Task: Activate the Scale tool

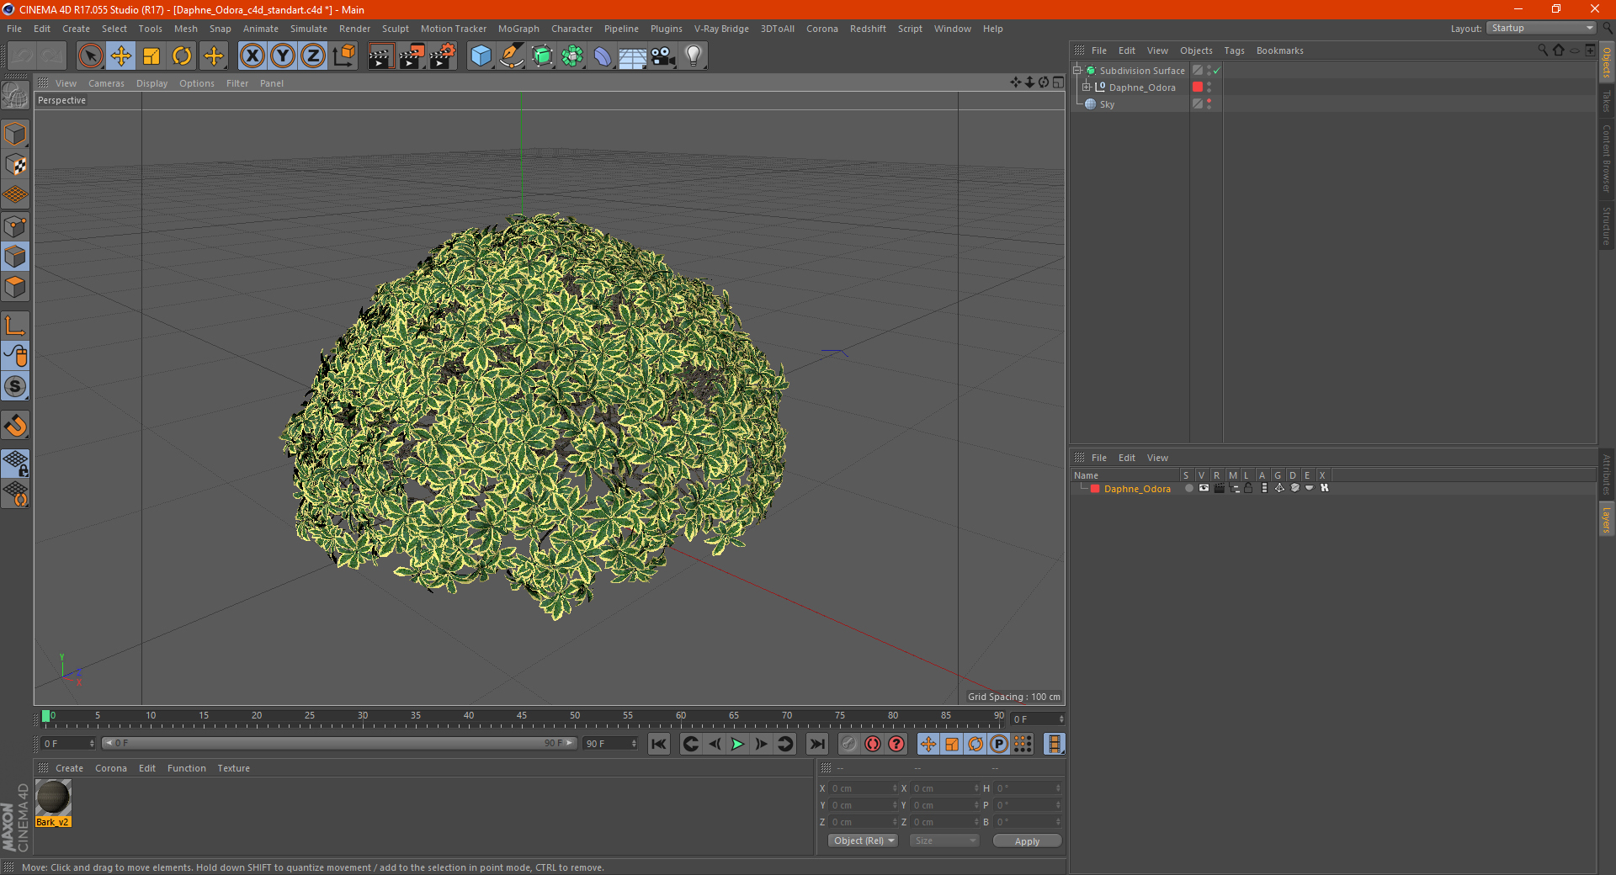Action: [151, 56]
